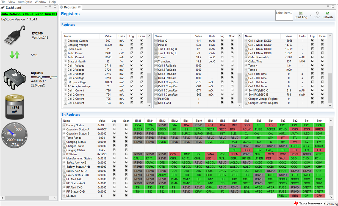Toggle Log checkbox for Charging Current
Viewport: 338px width, 206px height.
[132, 41]
